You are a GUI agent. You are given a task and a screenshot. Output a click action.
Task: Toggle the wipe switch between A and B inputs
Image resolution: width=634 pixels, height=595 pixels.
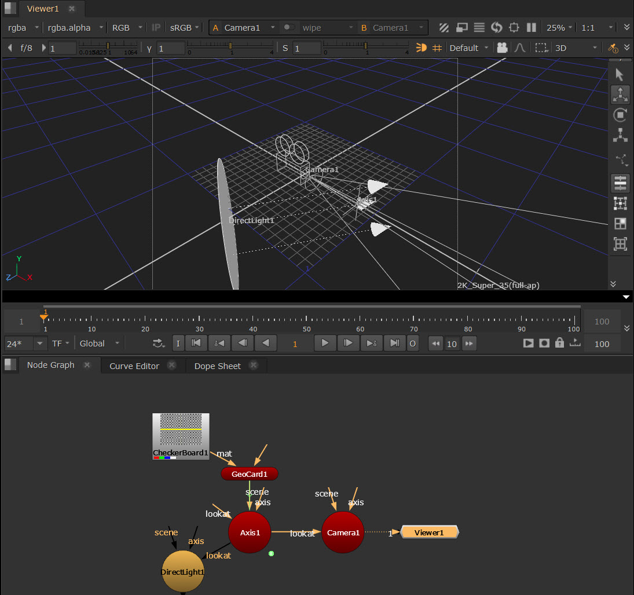pyautogui.click(x=288, y=27)
